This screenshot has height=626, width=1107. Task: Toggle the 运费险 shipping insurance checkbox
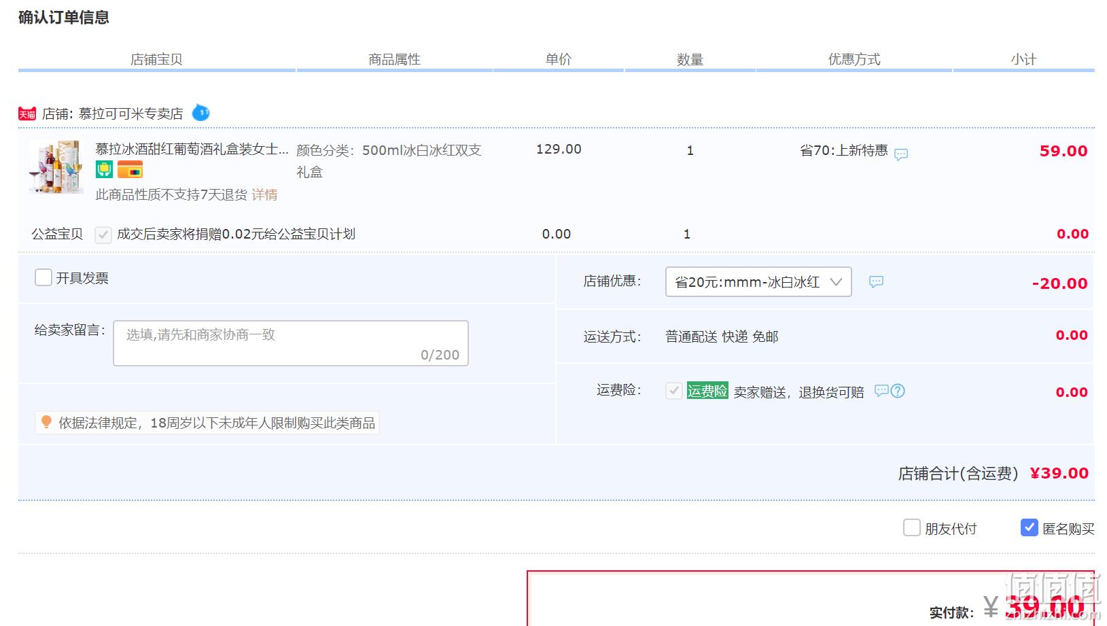(x=674, y=391)
